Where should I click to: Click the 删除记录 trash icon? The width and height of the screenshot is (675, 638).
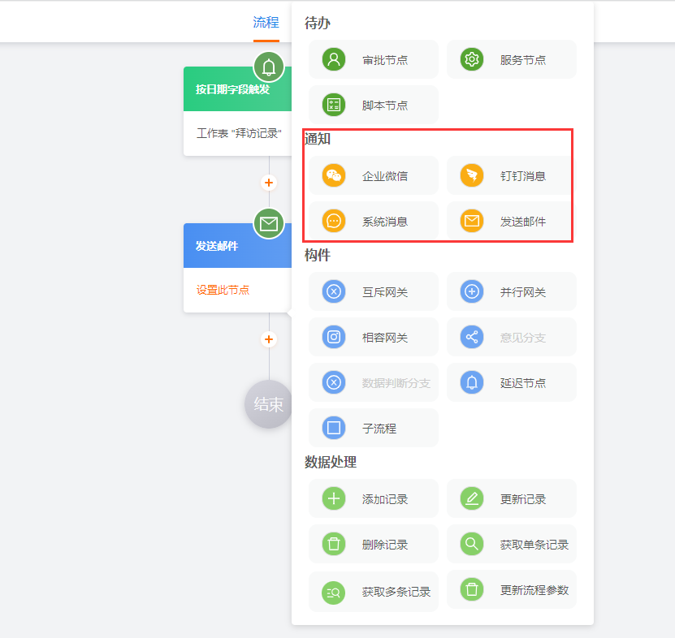tap(334, 544)
